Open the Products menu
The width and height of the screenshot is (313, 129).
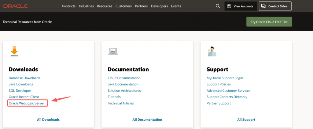pyautogui.click(x=69, y=6)
